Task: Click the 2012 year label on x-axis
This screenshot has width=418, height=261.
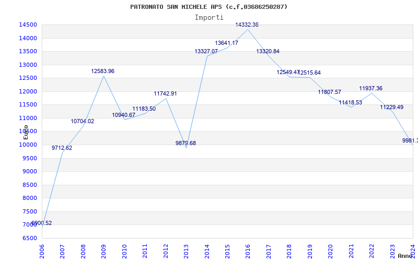Action: 166,252
